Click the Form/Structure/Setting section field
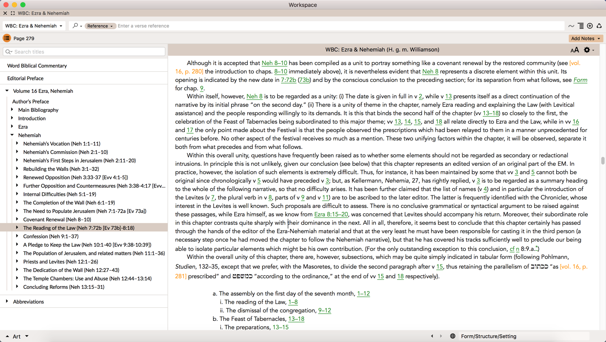This screenshot has height=342, width=606. click(523, 336)
